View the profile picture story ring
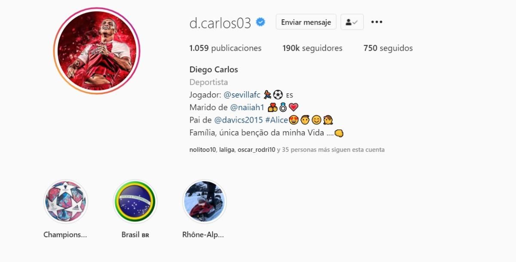 (x=97, y=50)
